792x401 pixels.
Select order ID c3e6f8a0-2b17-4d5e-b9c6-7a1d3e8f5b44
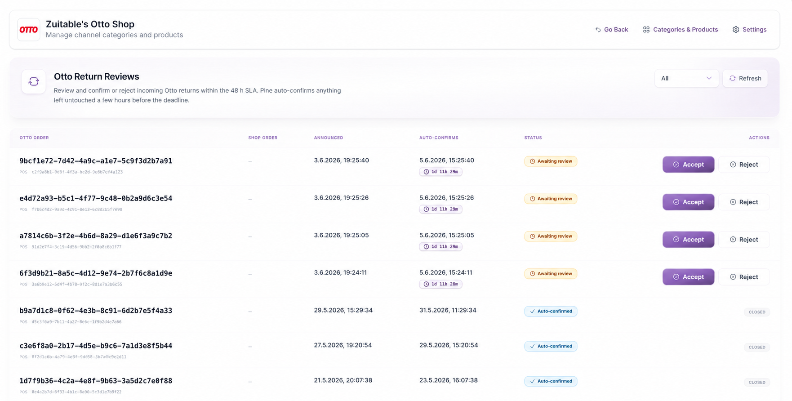point(96,346)
